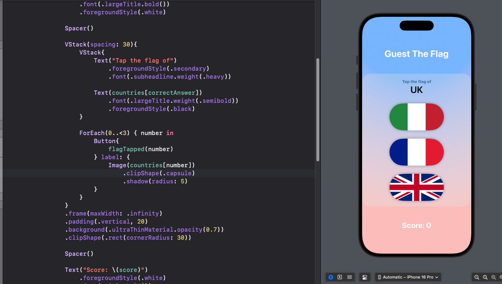Zoom preview canvas to 100%
The height and width of the screenshot is (284, 502).
coord(485,277)
